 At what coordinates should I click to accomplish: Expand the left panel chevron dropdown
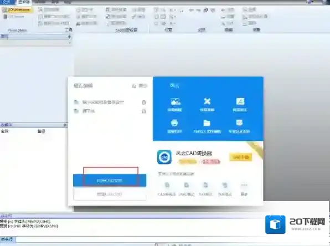coord(70,43)
